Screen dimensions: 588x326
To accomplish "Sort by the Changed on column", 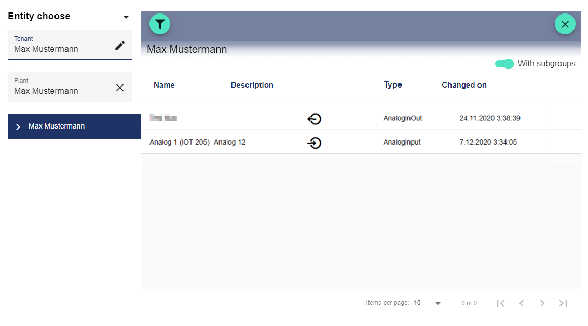I will coord(464,85).
